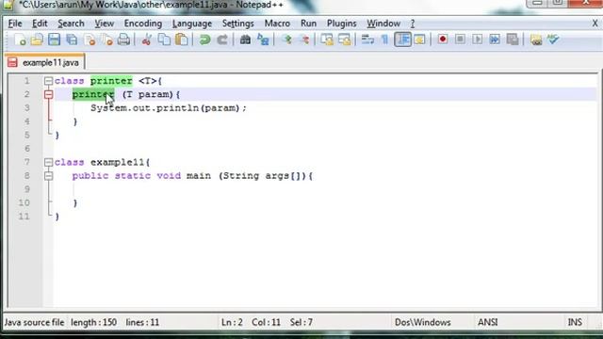The height and width of the screenshot is (339, 603).
Task: Open Find with binoculars icon
Action: tap(245, 40)
